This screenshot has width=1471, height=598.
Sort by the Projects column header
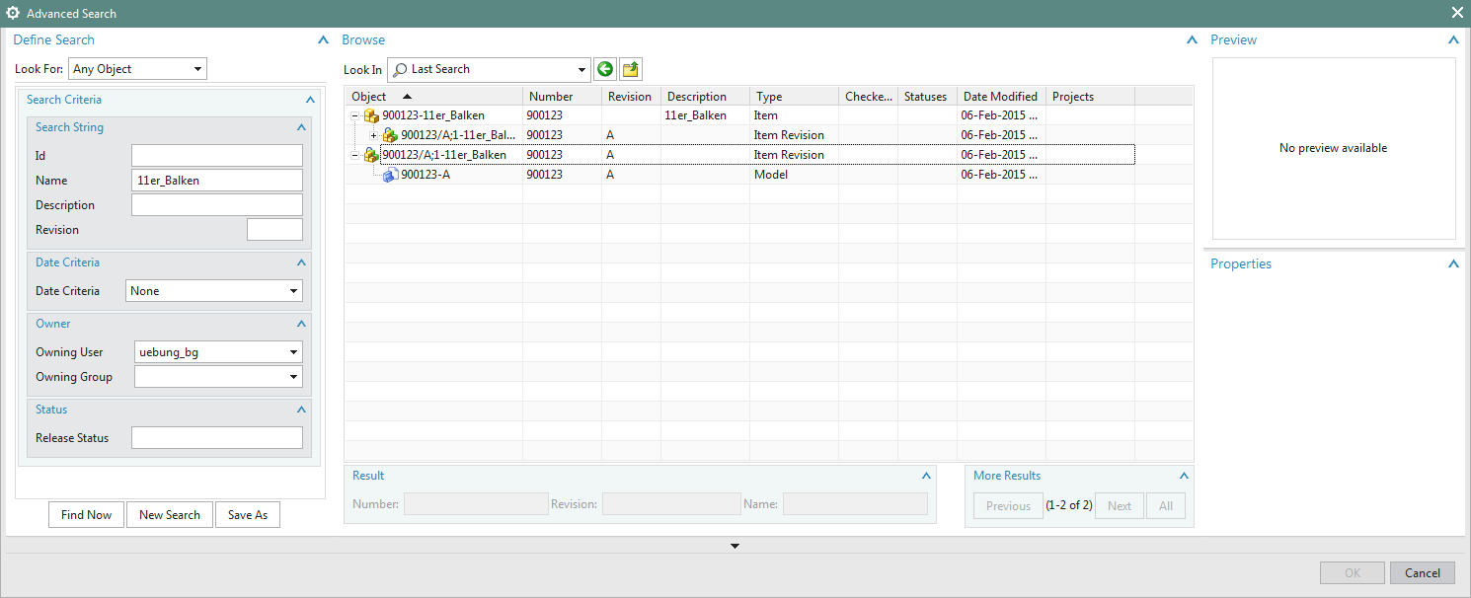pos(1090,97)
